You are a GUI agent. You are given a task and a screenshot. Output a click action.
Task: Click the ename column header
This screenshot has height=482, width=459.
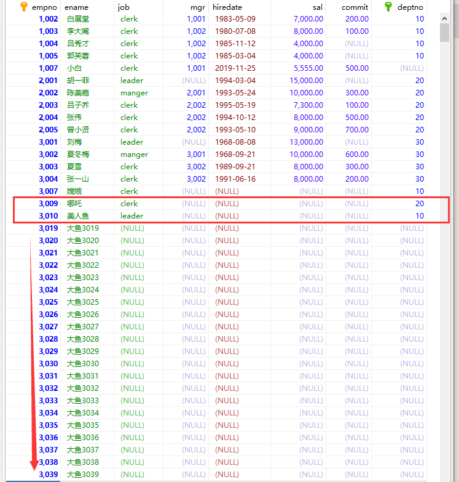coord(87,7)
